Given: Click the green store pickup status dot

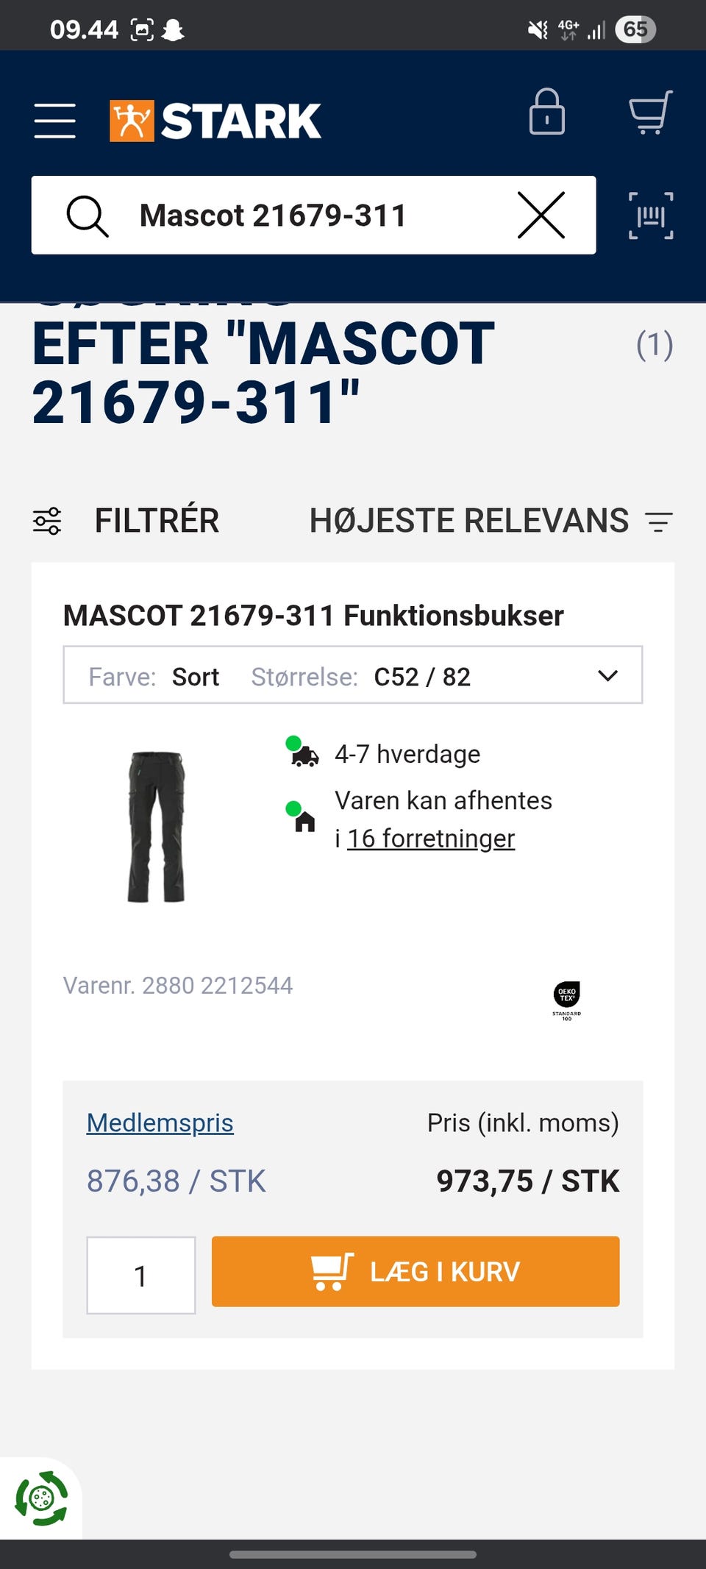Looking at the screenshot, I should tap(293, 805).
